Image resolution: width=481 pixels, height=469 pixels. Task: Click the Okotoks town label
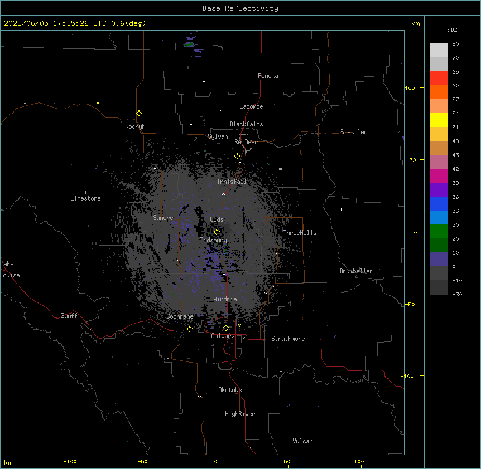[230, 390]
